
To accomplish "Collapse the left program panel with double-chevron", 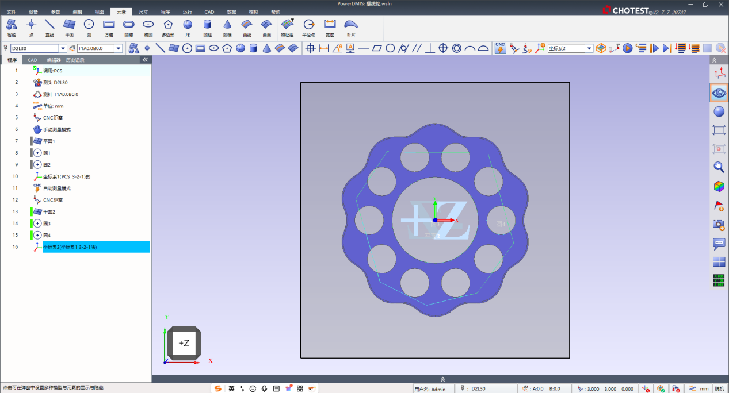I will point(145,60).
